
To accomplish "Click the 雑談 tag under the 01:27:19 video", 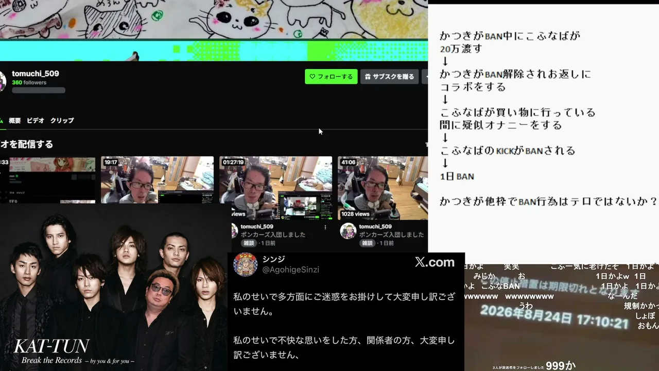I will 249,243.
